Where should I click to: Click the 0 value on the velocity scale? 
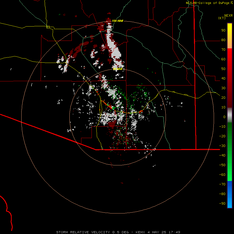coord(224,117)
